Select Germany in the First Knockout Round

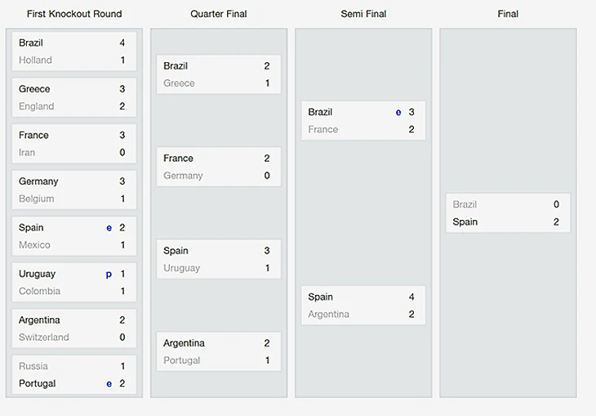[x=38, y=181]
